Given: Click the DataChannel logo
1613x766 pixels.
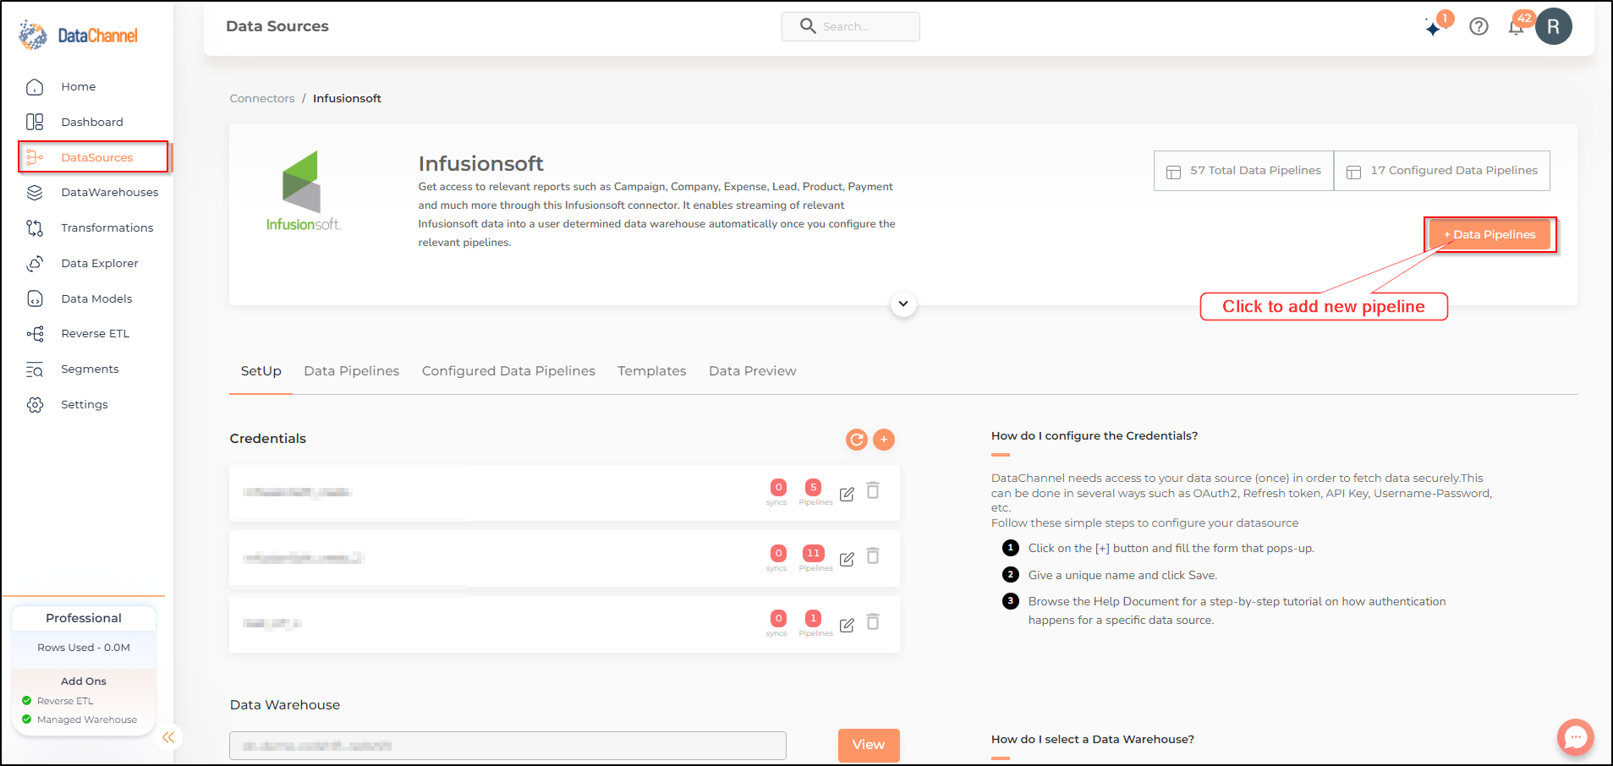Looking at the screenshot, I should pyautogui.click(x=78, y=36).
